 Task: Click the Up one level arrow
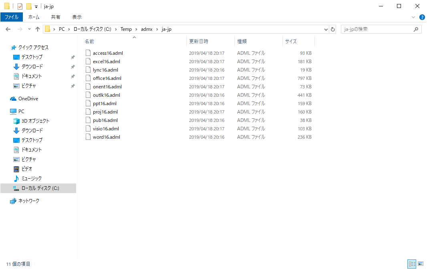click(x=38, y=29)
